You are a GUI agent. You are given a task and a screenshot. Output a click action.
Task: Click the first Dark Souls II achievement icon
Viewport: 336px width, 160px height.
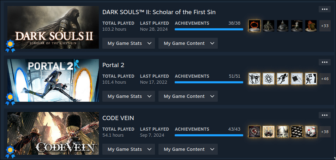[254, 26]
